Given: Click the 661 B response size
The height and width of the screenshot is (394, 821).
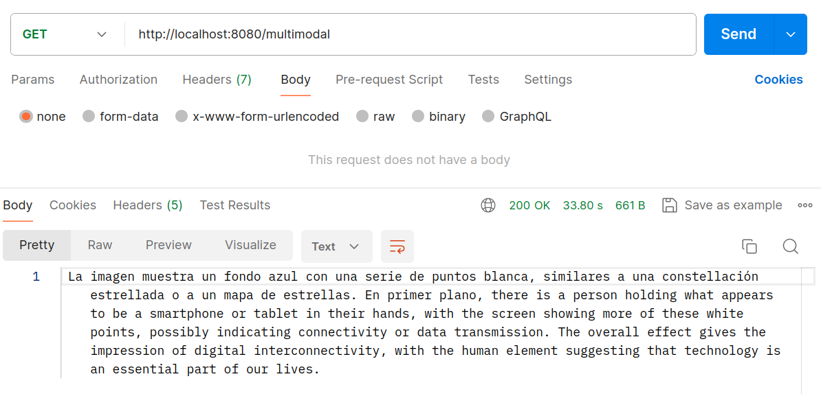Looking at the screenshot, I should pyautogui.click(x=631, y=205).
